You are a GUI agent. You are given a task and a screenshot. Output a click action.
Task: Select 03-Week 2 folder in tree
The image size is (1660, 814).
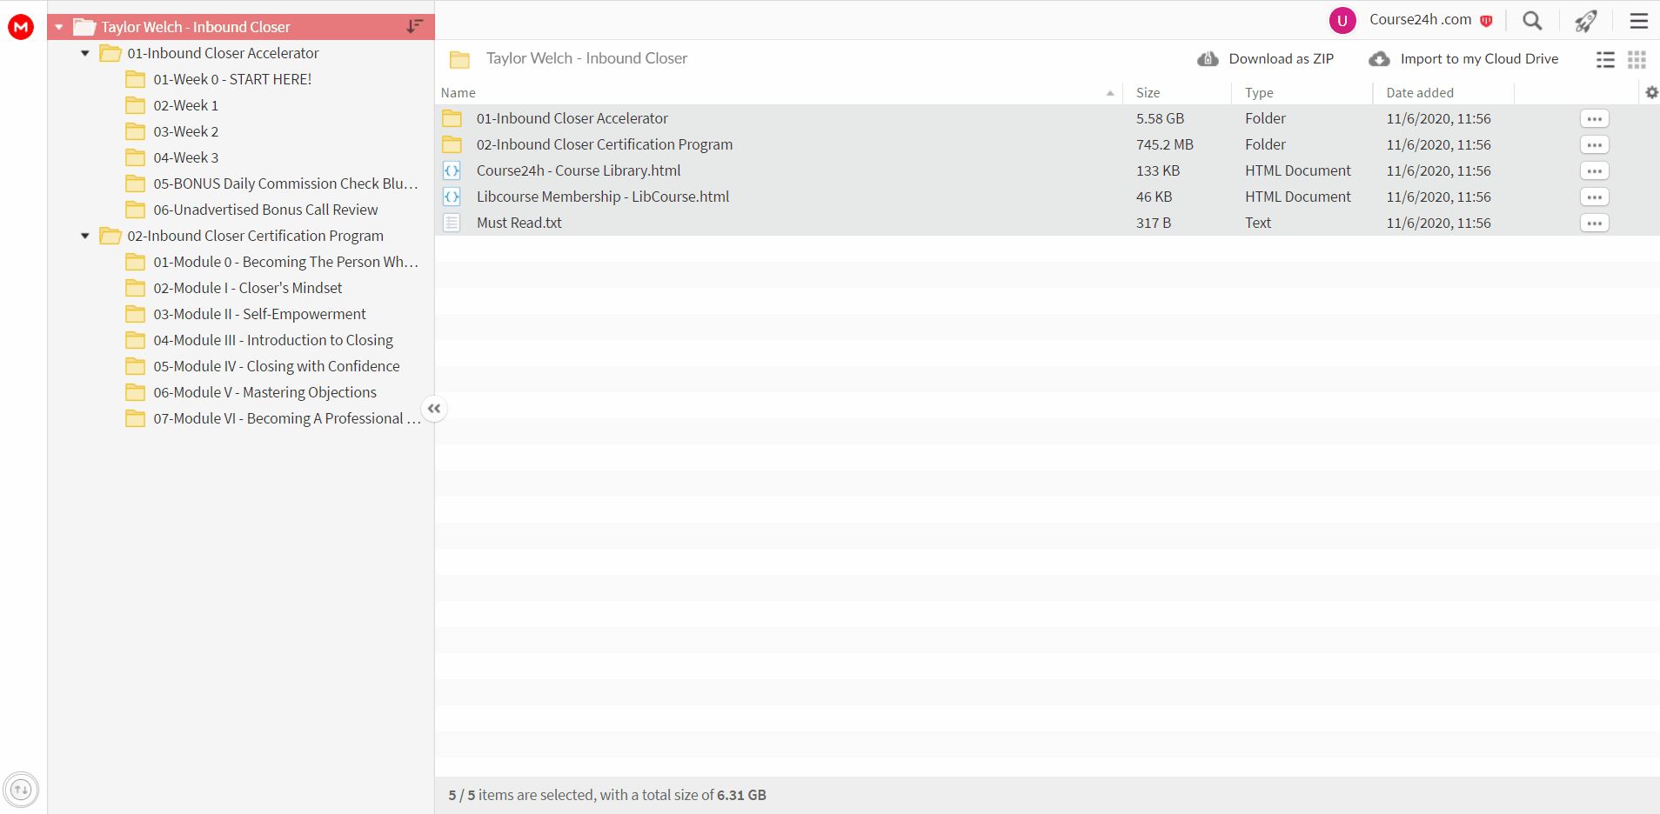tap(185, 131)
